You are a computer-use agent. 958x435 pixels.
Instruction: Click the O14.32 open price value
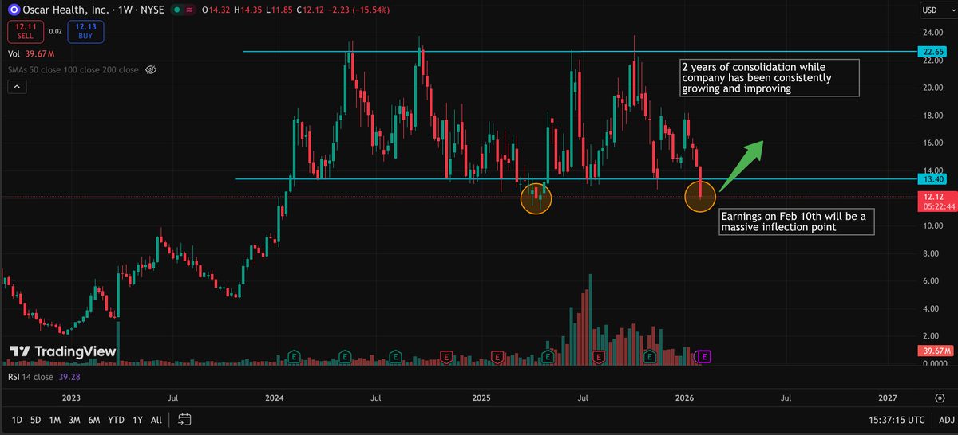point(216,10)
